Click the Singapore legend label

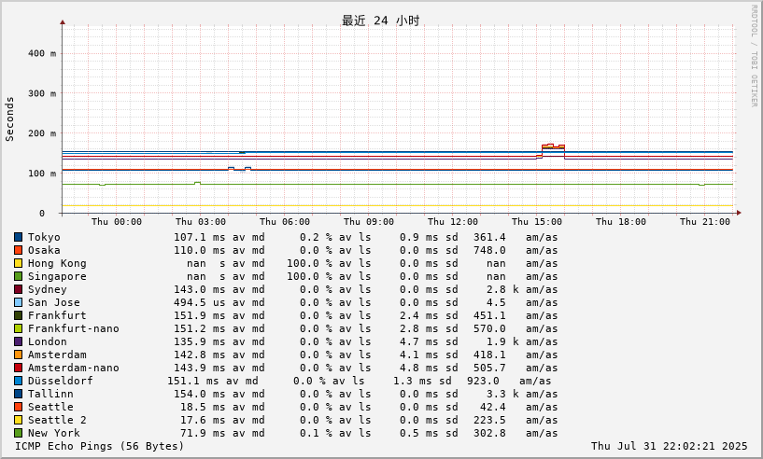coord(57,277)
